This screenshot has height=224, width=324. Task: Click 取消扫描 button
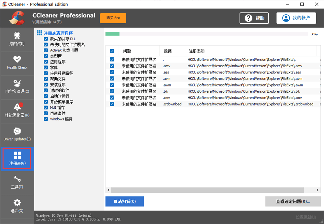tap(124, 201)
